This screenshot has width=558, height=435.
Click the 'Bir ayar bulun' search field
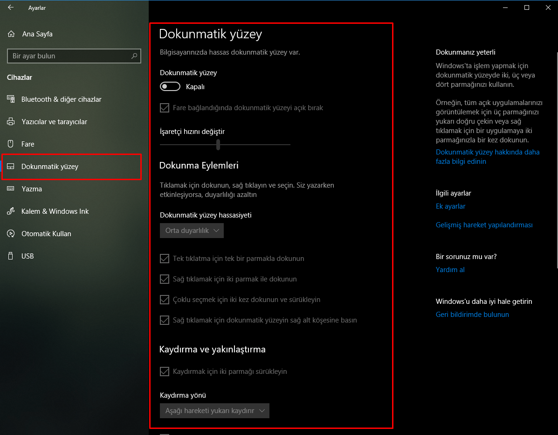point(74,56)
